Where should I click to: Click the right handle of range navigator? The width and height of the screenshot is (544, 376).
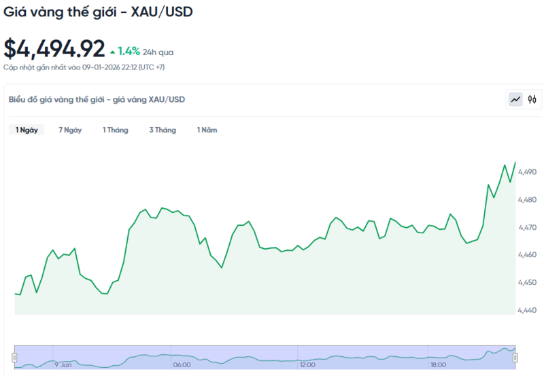click(x=515, y=357)
